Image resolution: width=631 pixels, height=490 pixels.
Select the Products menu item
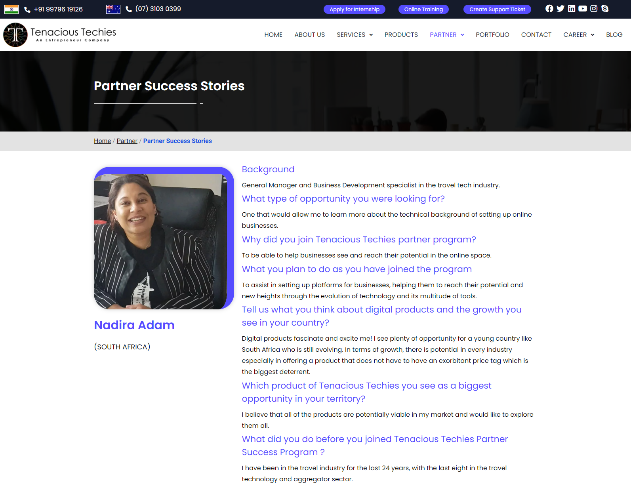(x=401, y=35)
